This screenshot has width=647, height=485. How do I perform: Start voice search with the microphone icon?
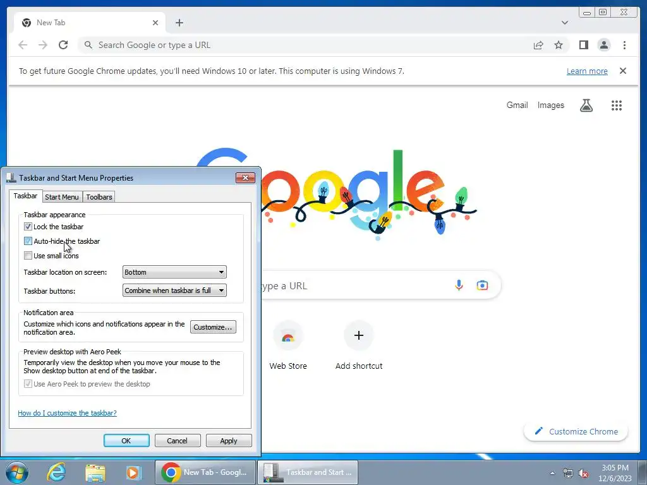[459, 285]
